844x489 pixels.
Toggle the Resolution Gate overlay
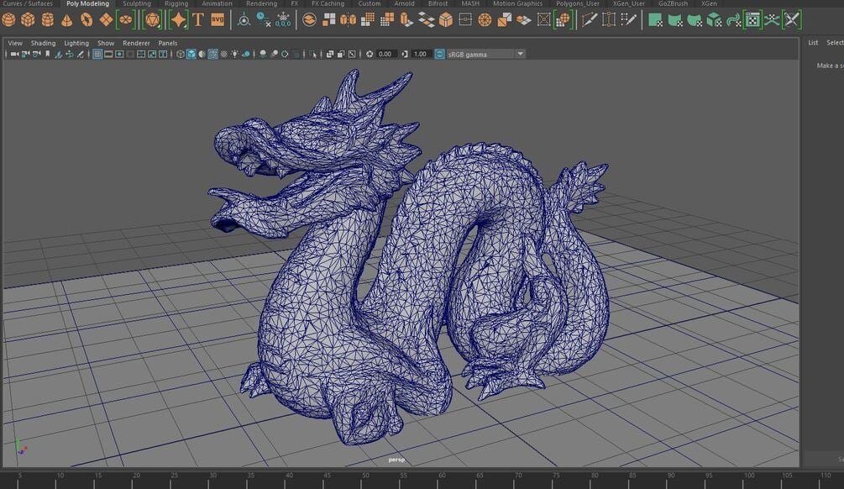(119, 55)
